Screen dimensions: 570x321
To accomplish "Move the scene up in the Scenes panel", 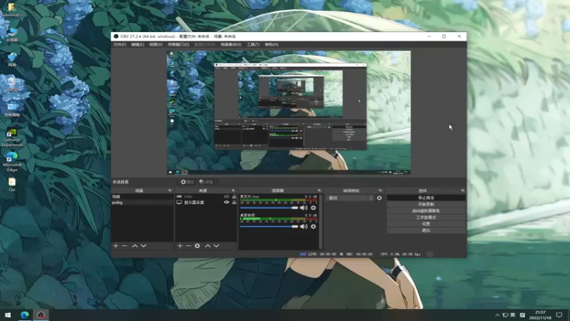I will point(135,246).
